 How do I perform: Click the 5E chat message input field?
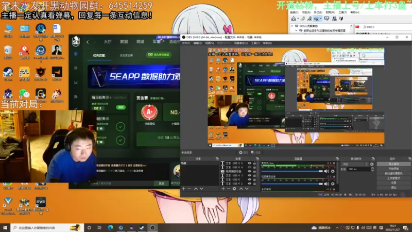tap(124, 184)
